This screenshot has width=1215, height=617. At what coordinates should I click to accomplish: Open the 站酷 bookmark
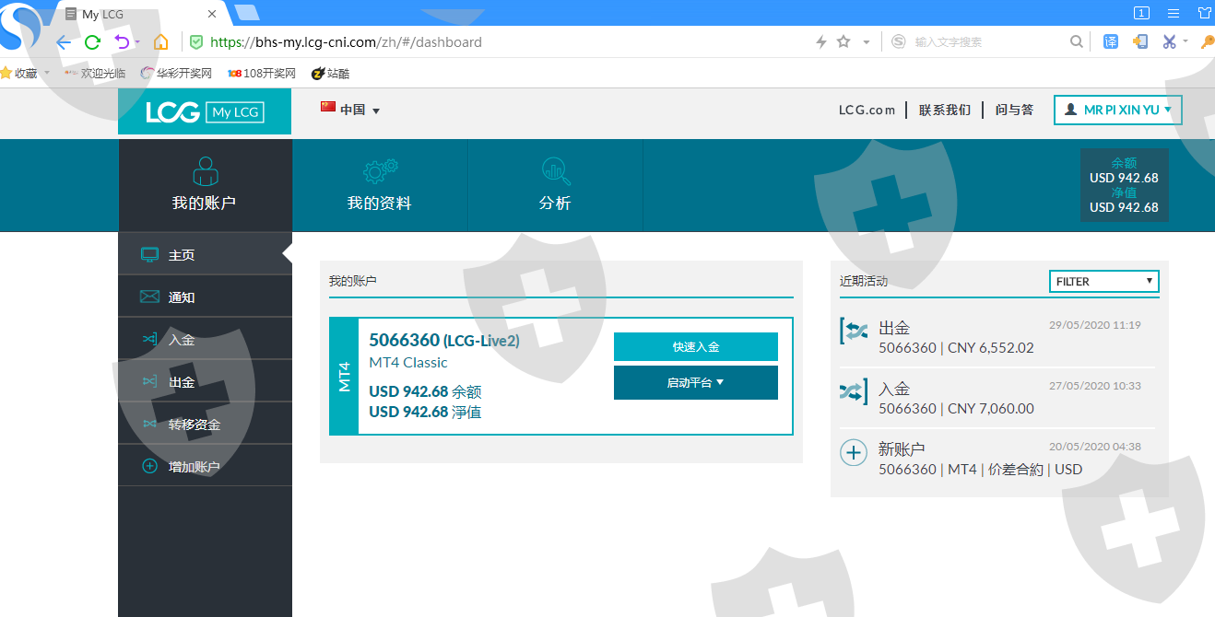(x=331, y=73)
